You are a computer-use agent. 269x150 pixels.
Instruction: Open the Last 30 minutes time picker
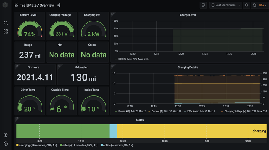pyautogui.click(x=226, y=5)
